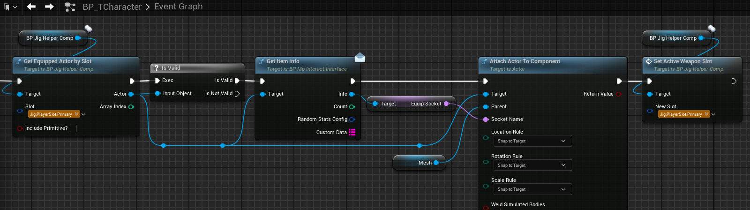Click Mesh variable output pin
The width and height of the screenshot is (750, 210).
coord(436,163)
